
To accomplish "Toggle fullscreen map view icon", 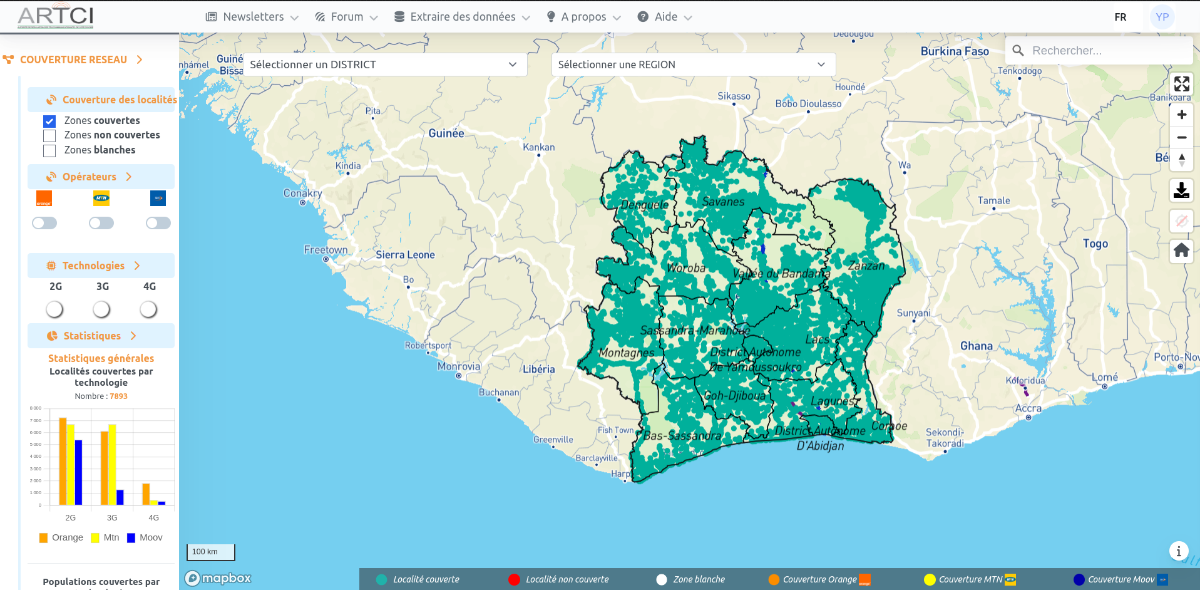I will click(1181, 84).
